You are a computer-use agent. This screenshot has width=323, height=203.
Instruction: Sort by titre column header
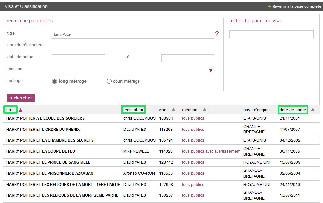pos(10,110)
